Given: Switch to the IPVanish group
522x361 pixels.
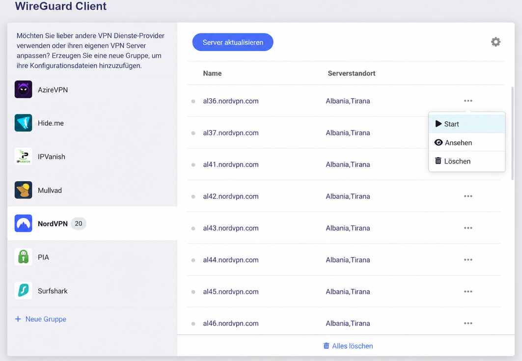Looking at the screenshot, I should coord(92,157).
